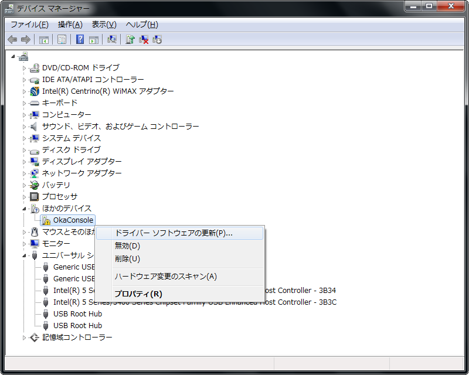Click the Uninstall device red X icon
Image resolution: width=469 pixels, height=375 pixels.
click(x=144, y=39)
